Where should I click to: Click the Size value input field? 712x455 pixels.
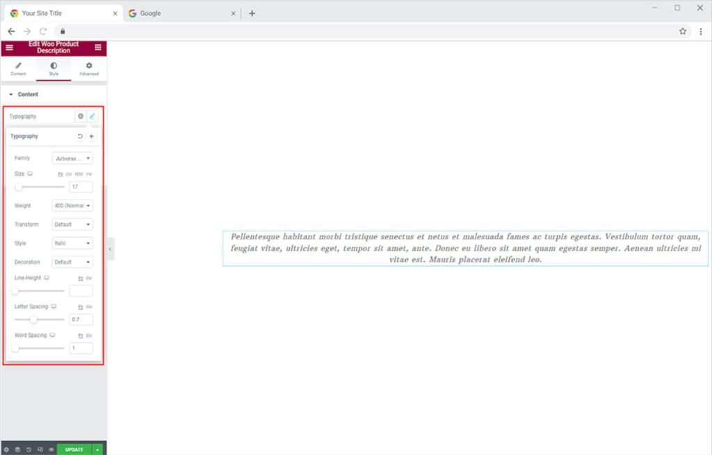coord(81,187)
